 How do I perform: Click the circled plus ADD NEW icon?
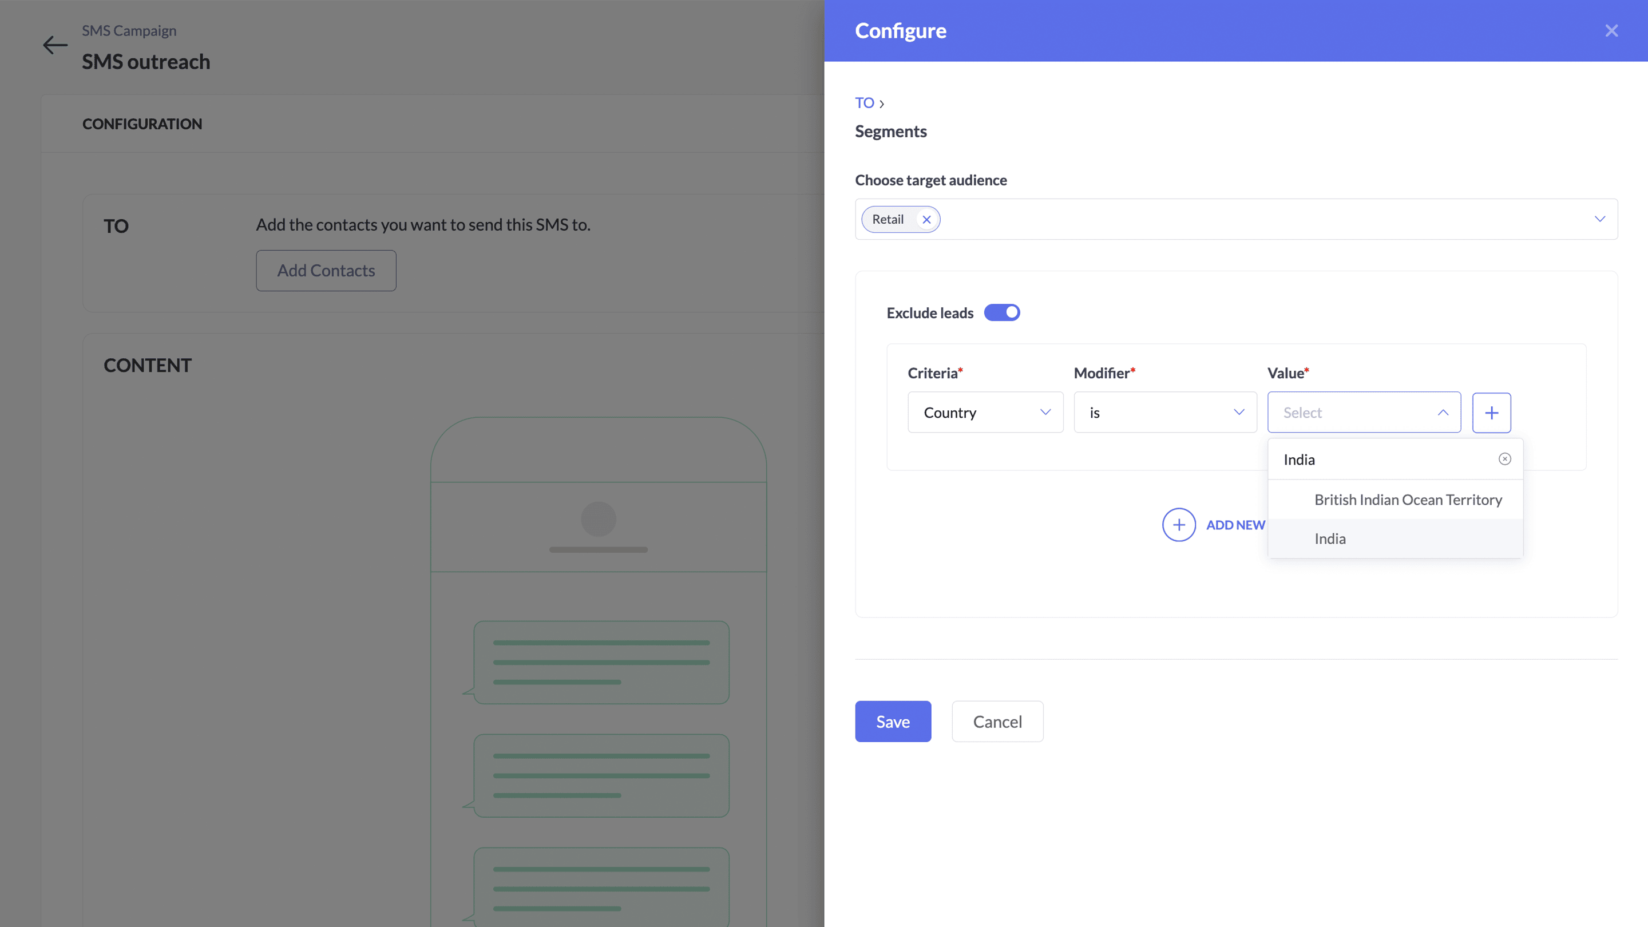coord(1178,525)
